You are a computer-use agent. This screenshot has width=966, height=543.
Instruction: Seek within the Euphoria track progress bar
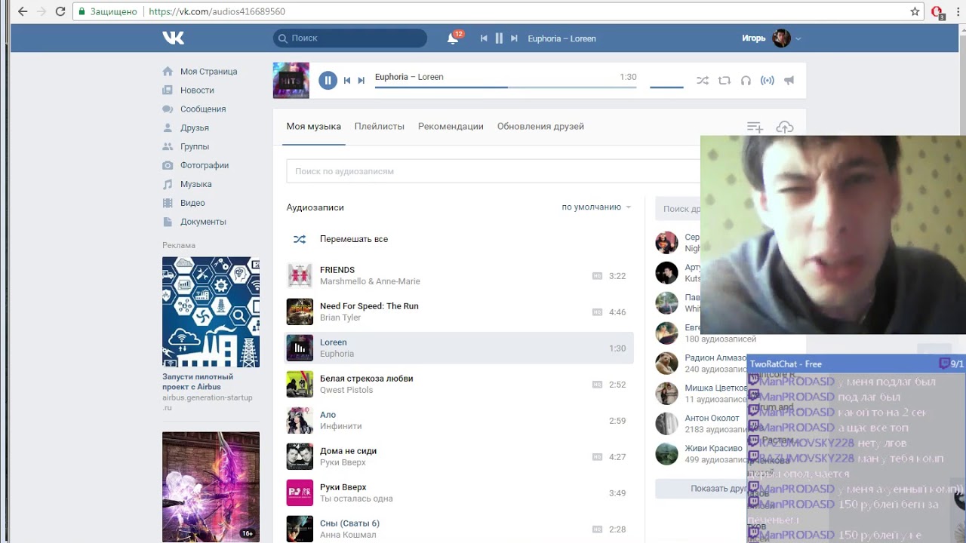pyautogui.click(x=506, y=87)
